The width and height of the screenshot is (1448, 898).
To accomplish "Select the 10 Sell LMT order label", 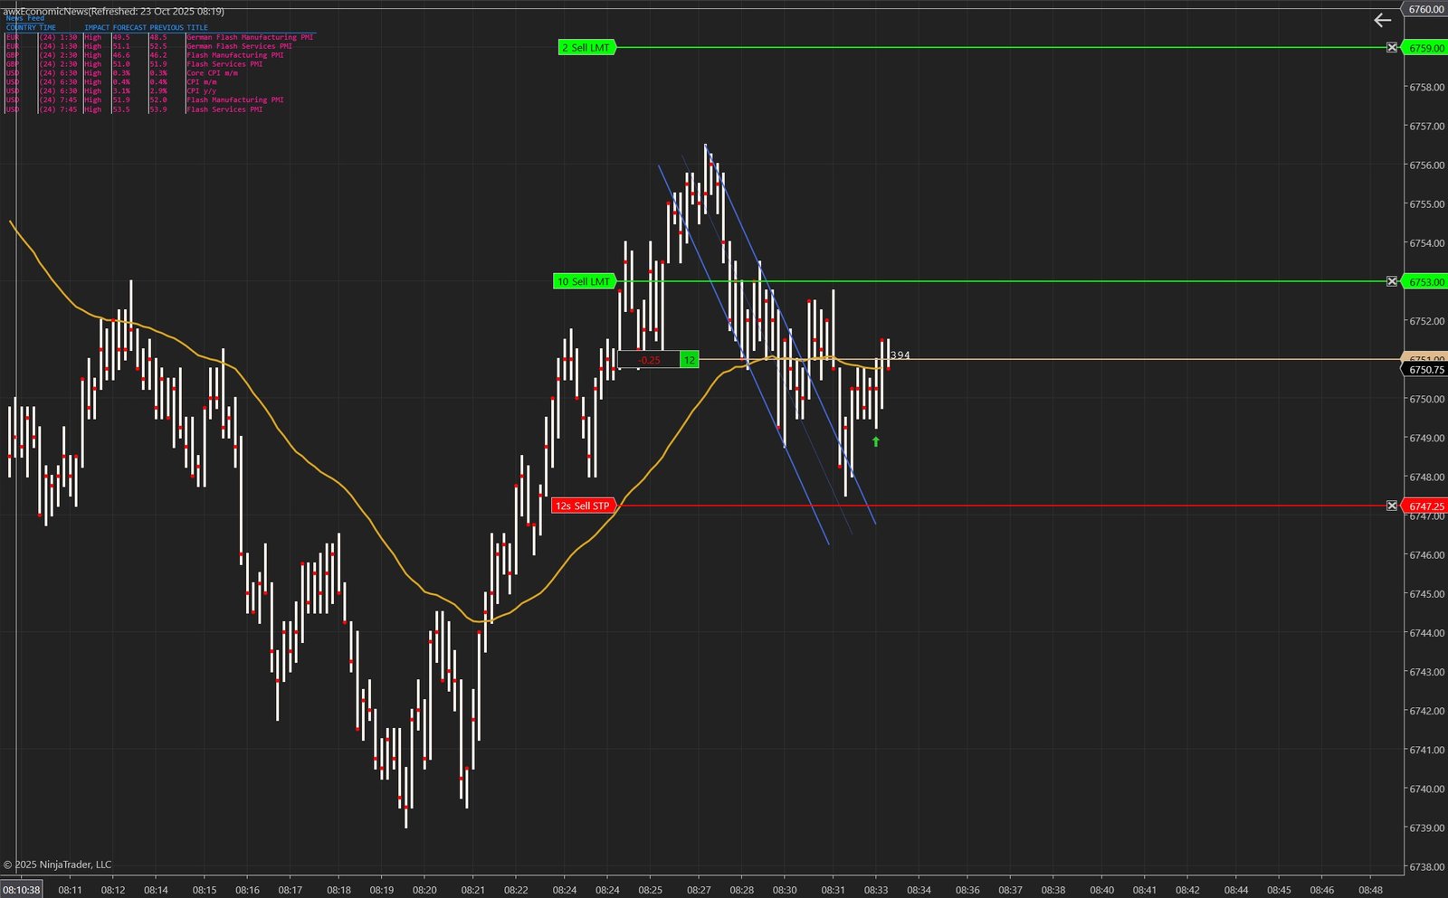I will [x=584, y=281].
